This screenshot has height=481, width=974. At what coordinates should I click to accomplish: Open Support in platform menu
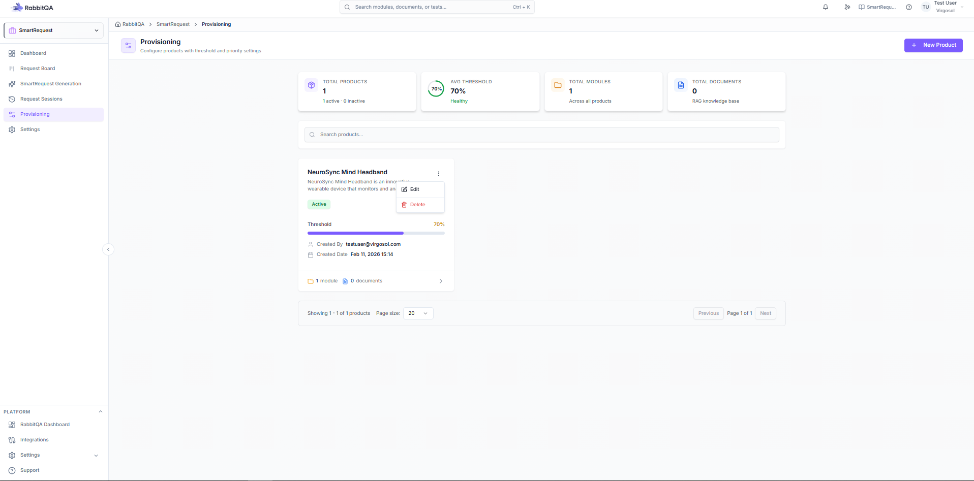[x=53, y=470]
